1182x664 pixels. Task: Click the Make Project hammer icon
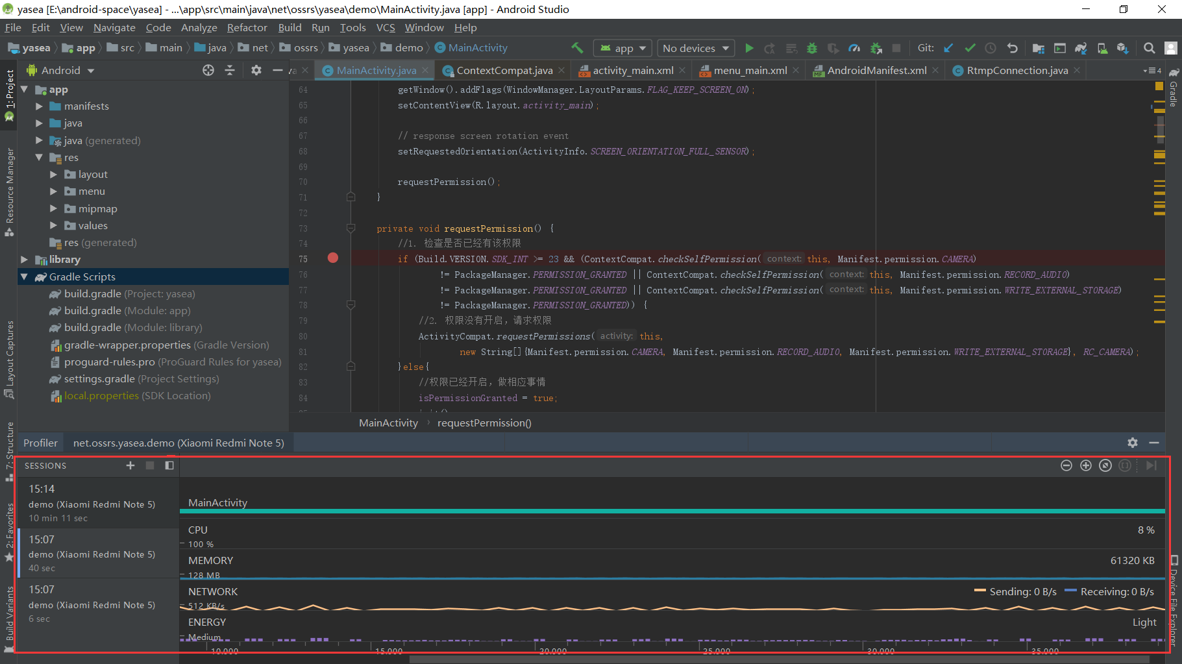[x=576, y=48]
